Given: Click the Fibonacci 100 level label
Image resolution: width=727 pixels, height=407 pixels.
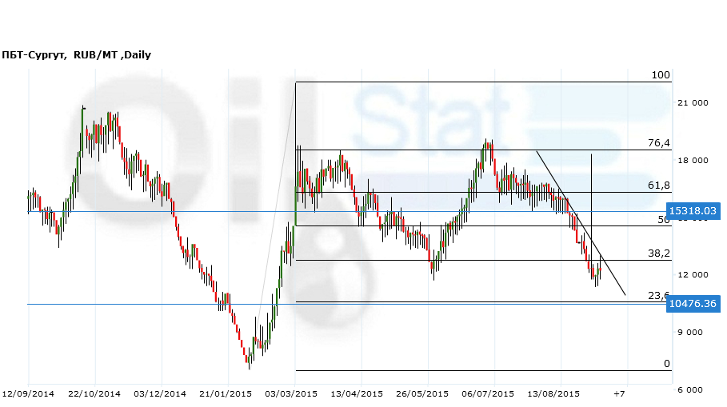Looking at the screenshot, I should 660,75.
